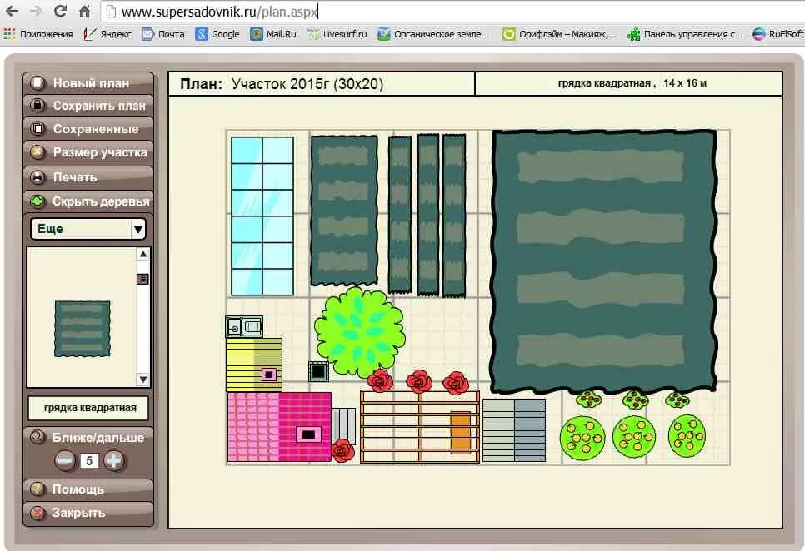Select the yellow building on the plan
Screen dimensions: 805x551
[254, 365]
